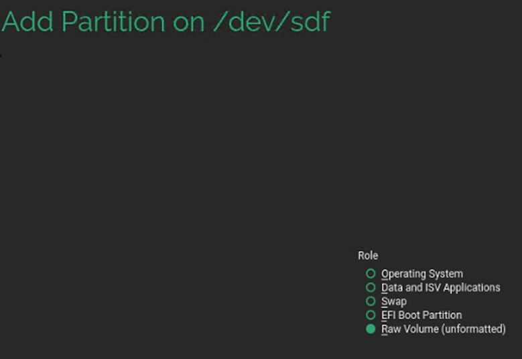This screenshot has height=359, width=522.
Task: Click the "Raw Volume (unformatted)" label text
Action: tap(443, 329)
